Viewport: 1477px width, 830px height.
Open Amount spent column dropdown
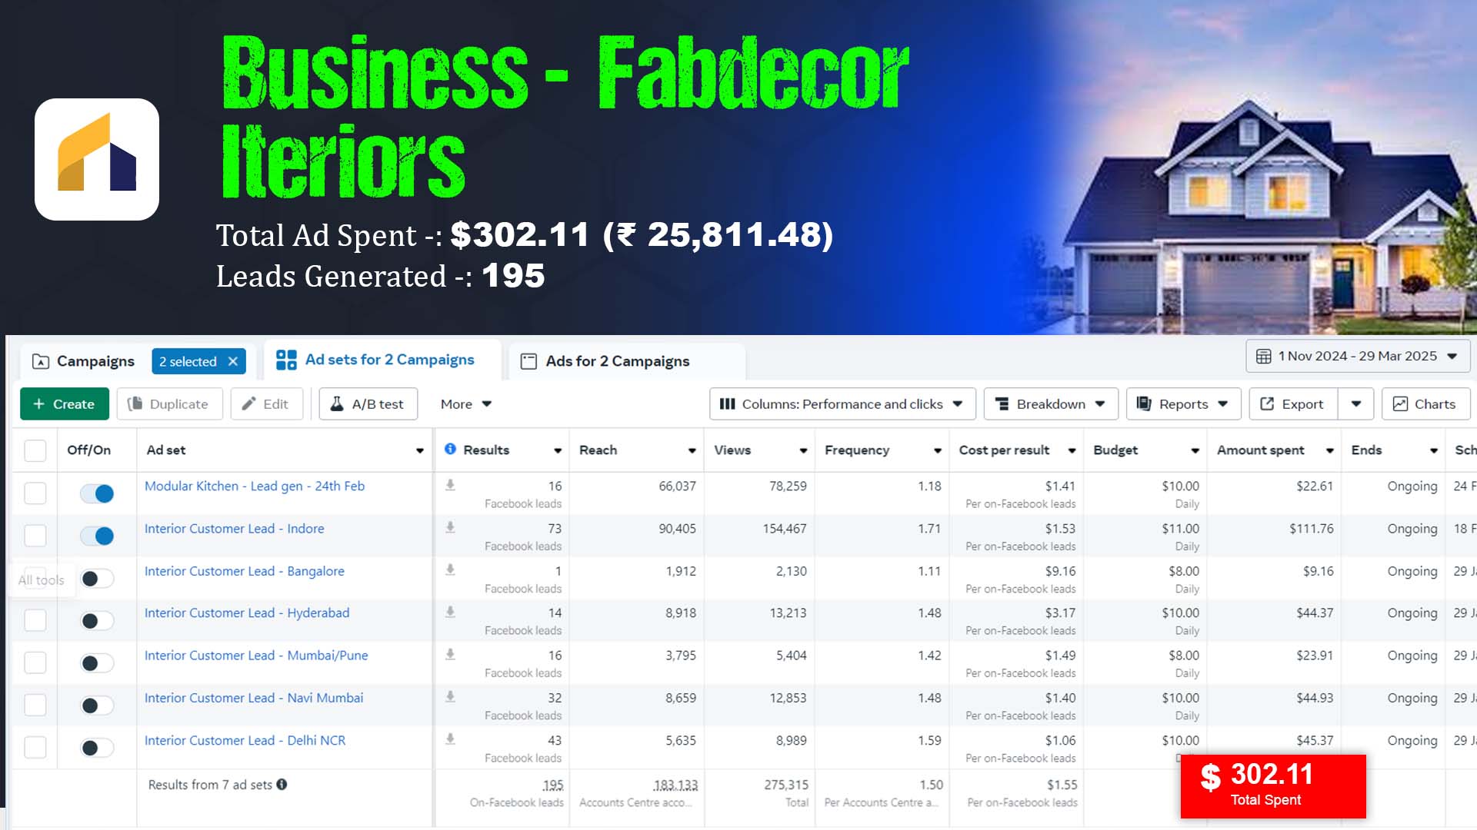(1329, 451)
